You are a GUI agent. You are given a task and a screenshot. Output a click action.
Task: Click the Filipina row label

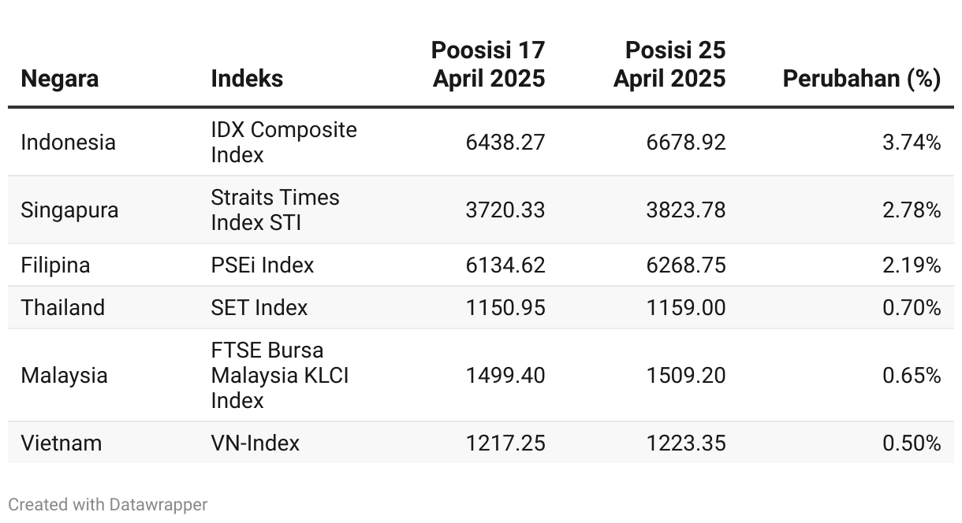tap(55, 265)
